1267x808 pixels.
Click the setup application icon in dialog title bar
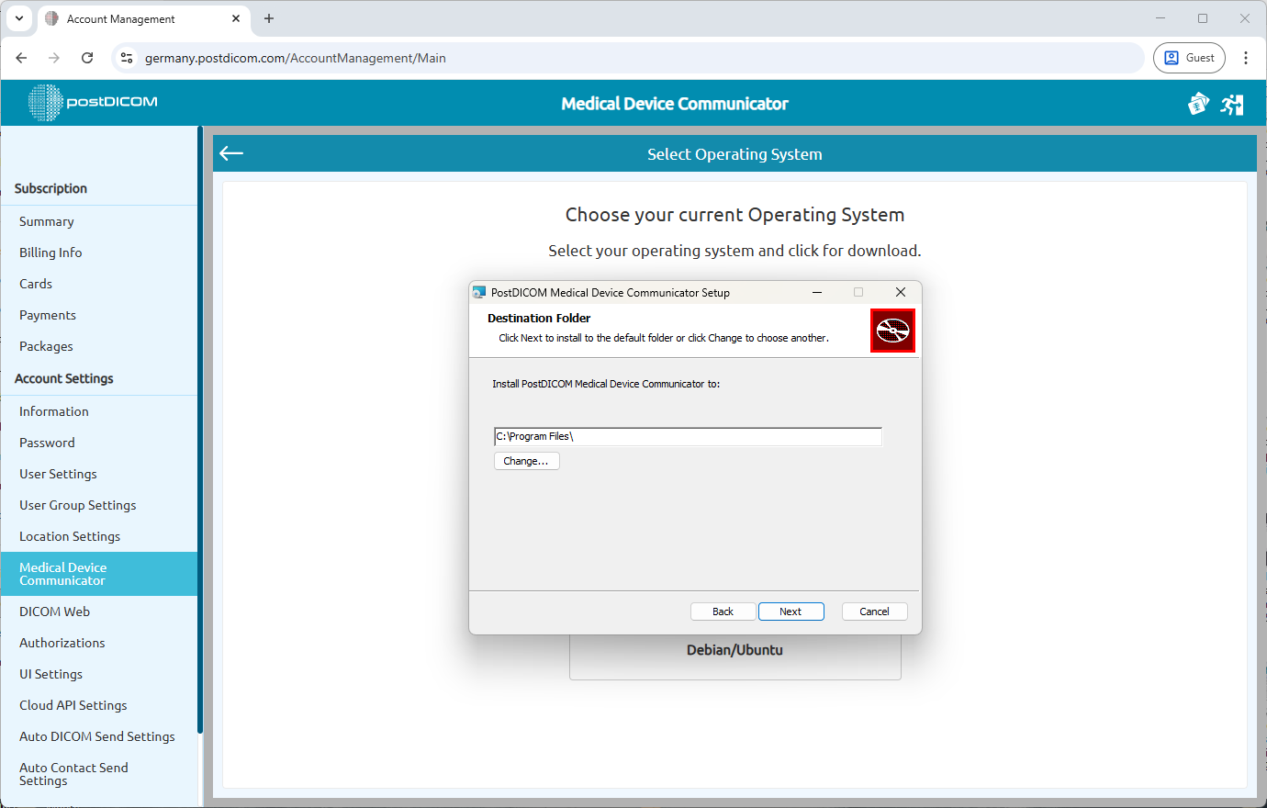pyautogui.click(x=478, y=292)
